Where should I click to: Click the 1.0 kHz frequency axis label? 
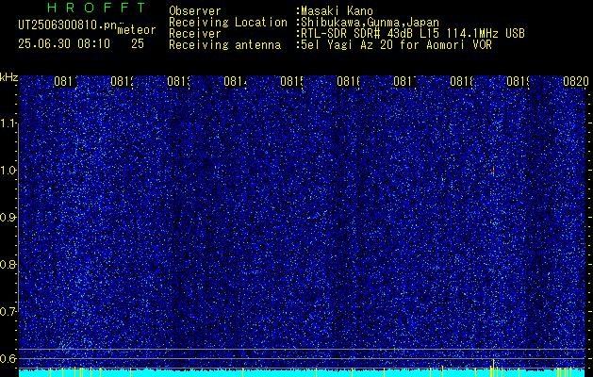pos(8,171)
